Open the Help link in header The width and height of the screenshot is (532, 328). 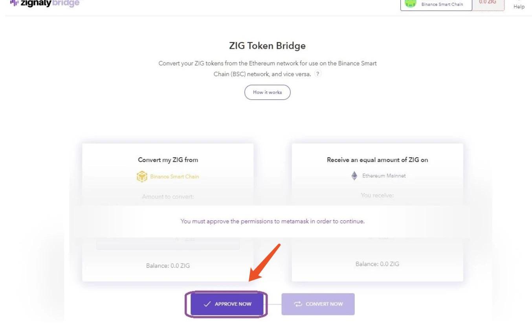click(x=519, y=7)
